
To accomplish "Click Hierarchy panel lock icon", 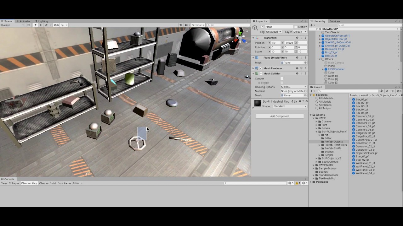I will (x=396, y=21).
